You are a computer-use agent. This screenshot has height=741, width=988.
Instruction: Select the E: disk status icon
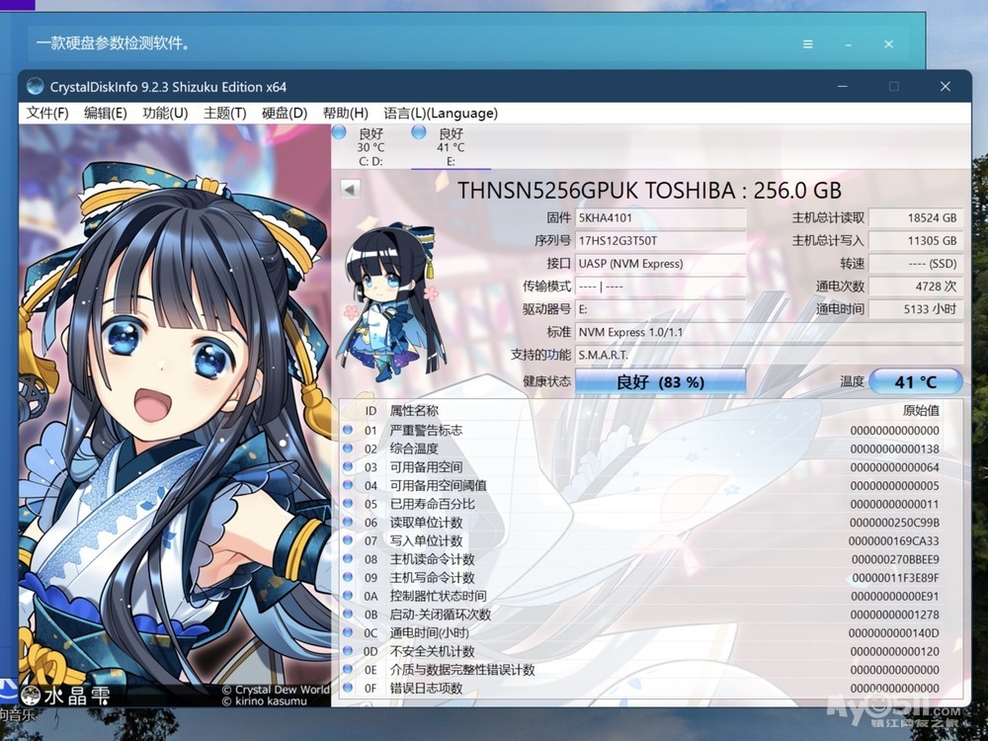coord(419,132)
